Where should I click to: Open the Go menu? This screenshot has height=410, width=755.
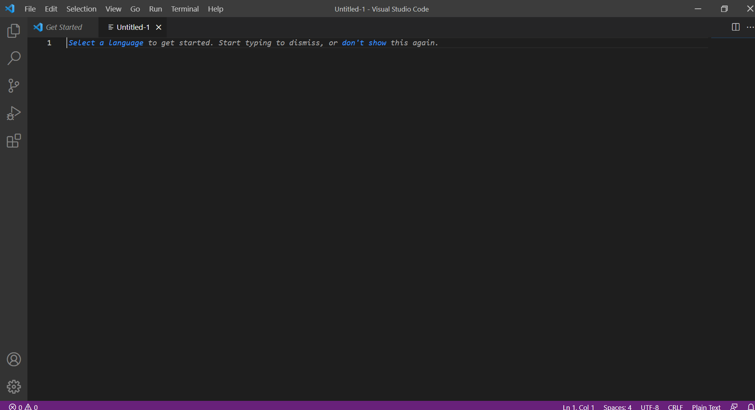click(x=135, y=9)
